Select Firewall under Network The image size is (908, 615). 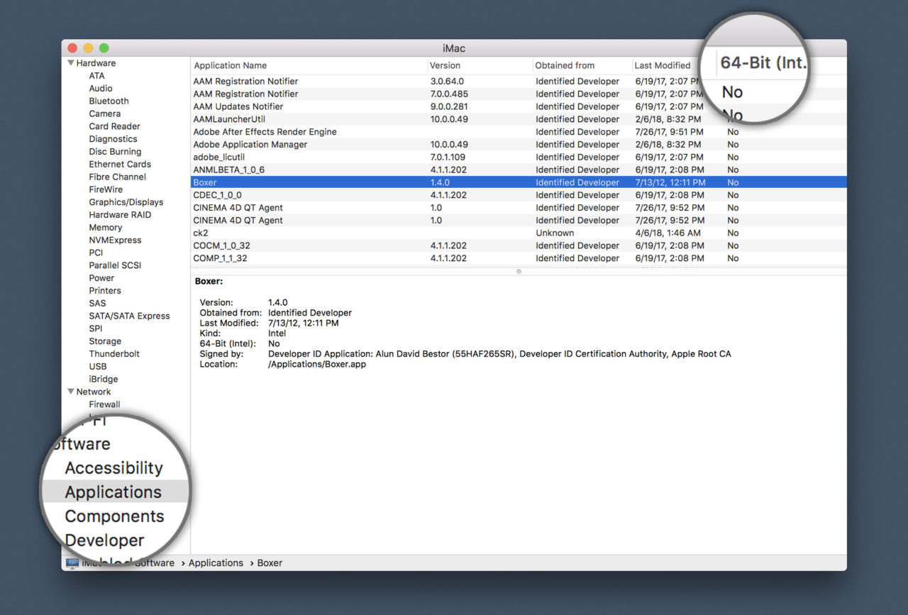point(104,404)
